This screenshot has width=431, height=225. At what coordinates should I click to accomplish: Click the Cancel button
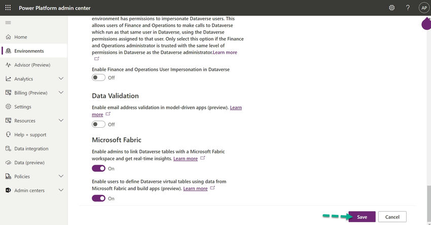point(392,217)
